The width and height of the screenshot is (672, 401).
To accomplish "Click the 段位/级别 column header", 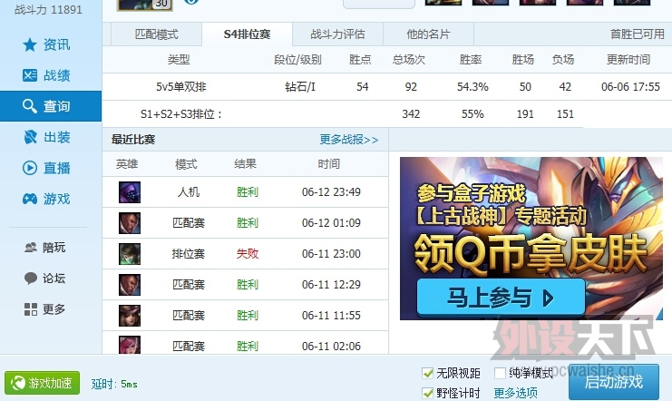I will 297,60.
